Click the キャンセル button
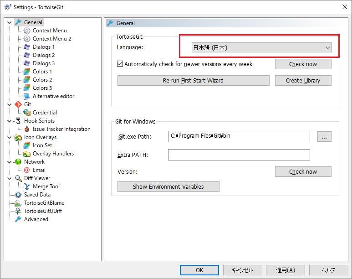 point(242,270)
